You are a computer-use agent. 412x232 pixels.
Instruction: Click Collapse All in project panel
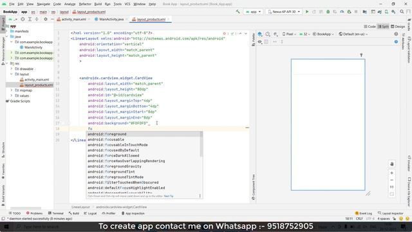pos(37,19)
